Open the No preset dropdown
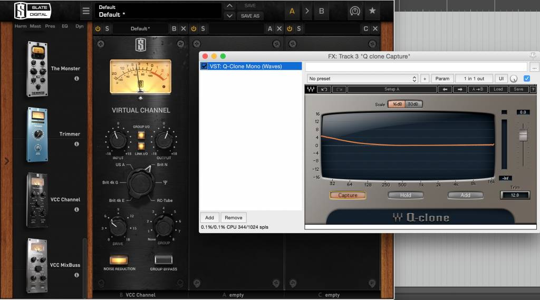540x300 pixels. point(362,79)
